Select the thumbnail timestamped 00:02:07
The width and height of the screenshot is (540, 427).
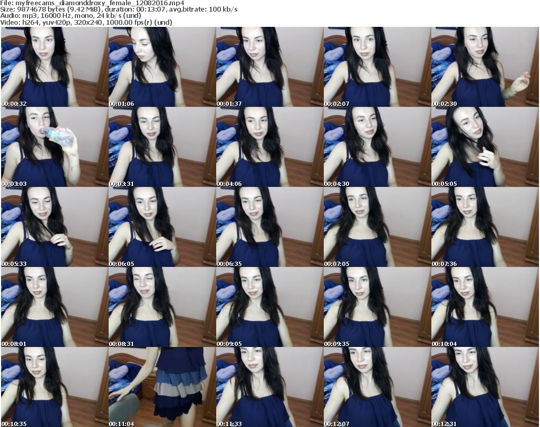pyautogui.click(x=377, y=67)
